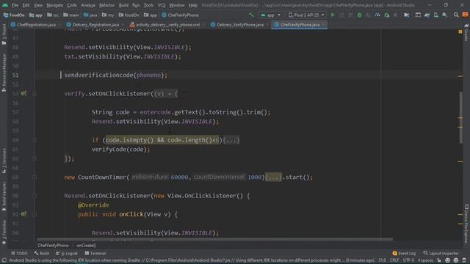Open the Terminal tool window button
Image resolution: width=470 pixels, height=264 pixels.
coord(95,253)
